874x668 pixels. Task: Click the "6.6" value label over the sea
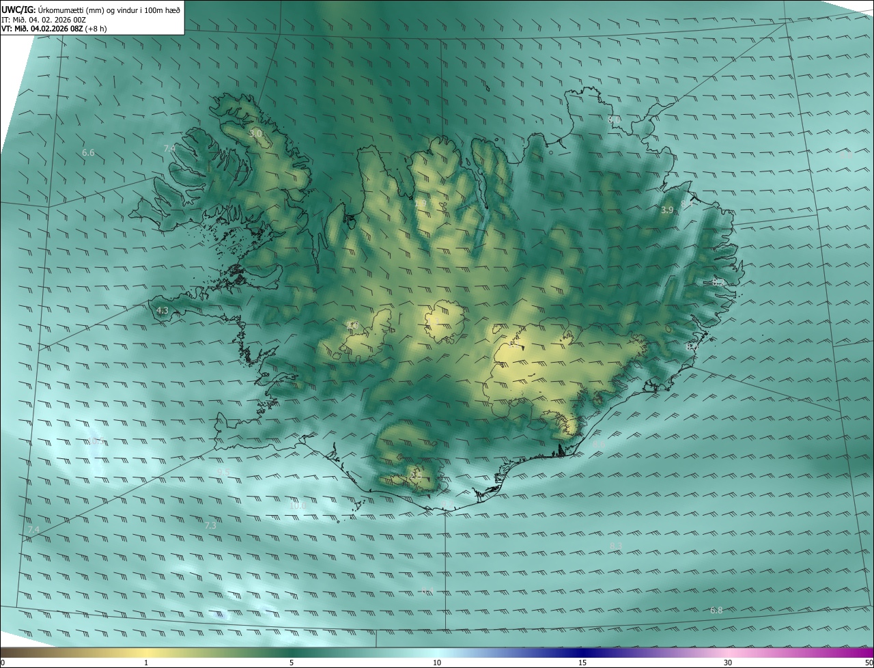click(88, 153)
